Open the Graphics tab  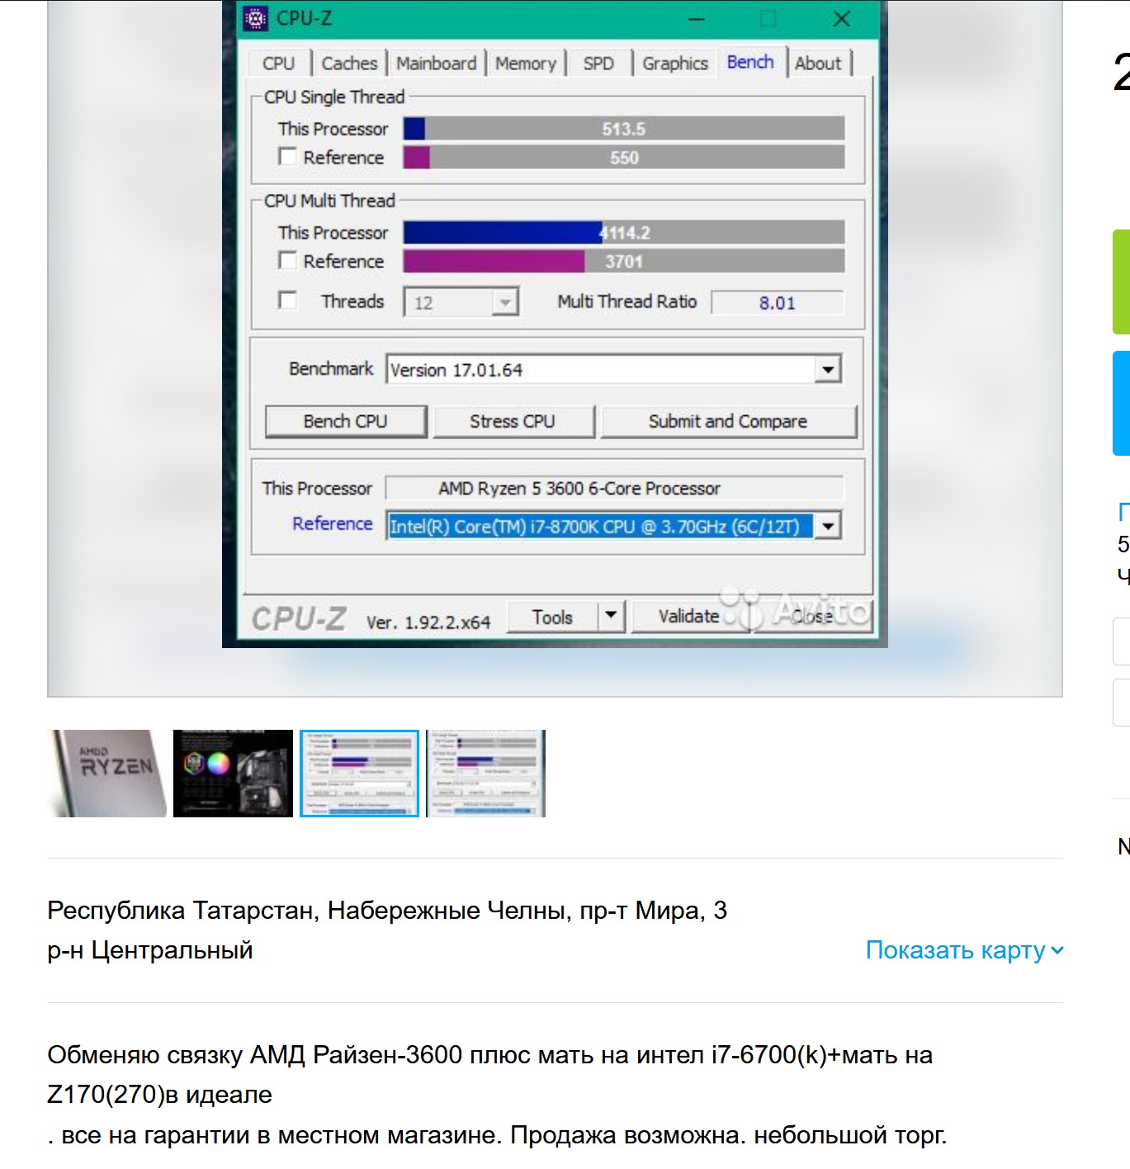pos(674,64)
